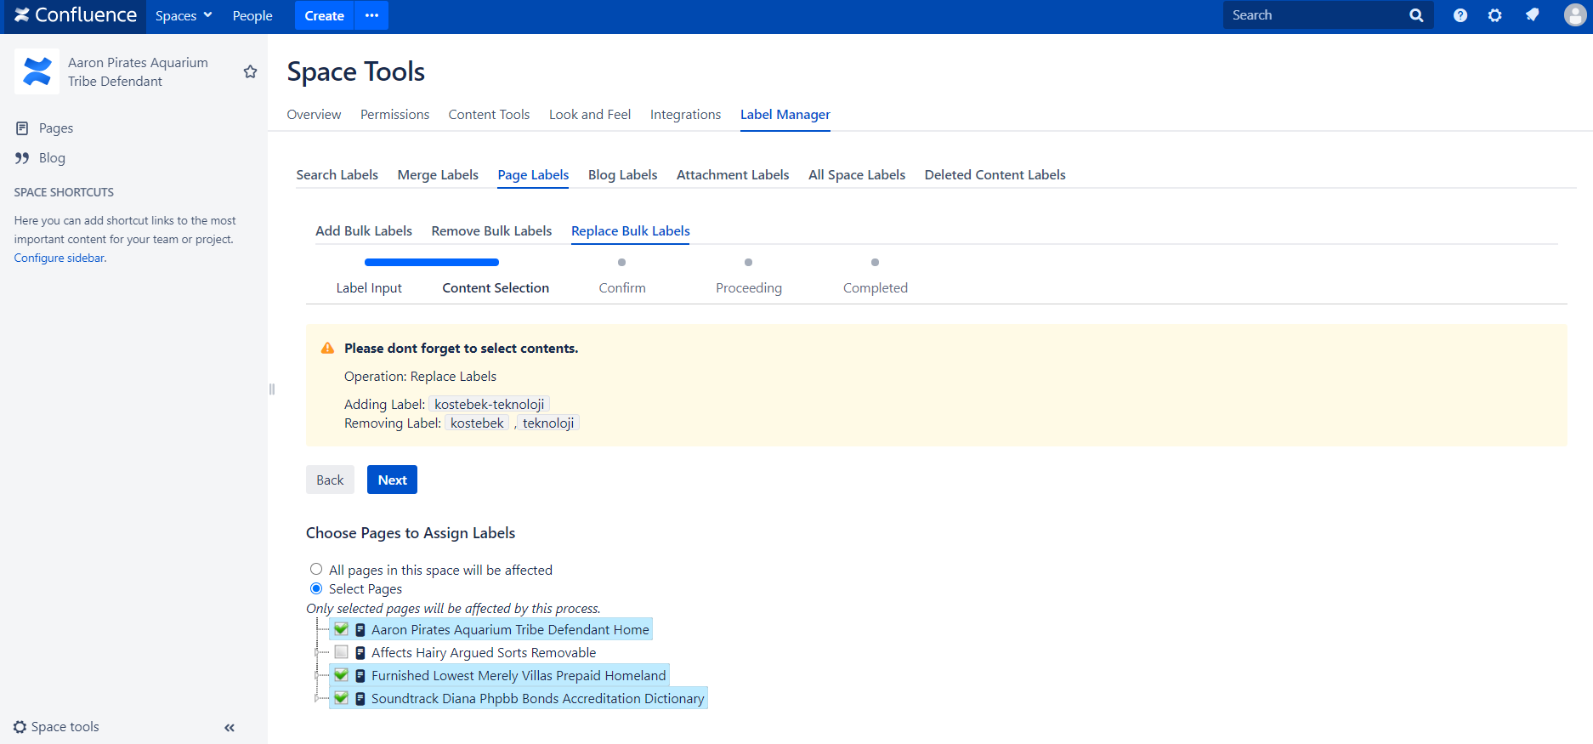Click the Space tools gear icon
This screenshot has width=1593, height=744.
tap(20, 727)
